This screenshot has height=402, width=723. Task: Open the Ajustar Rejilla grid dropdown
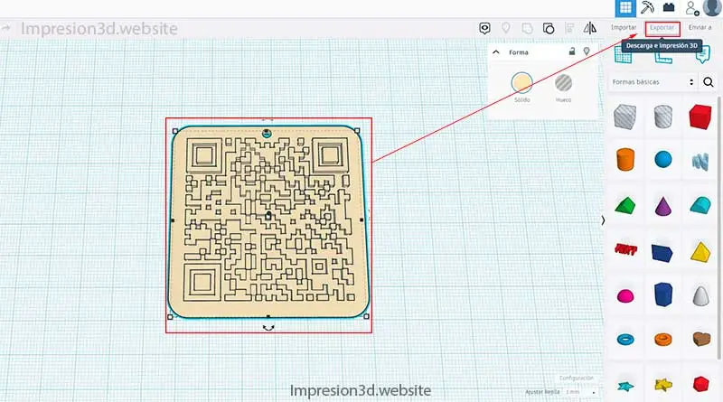point(580,392)
